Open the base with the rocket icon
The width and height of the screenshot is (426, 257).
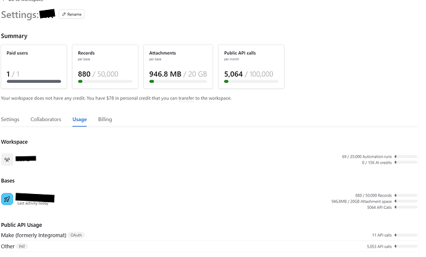tap(7, 198)
